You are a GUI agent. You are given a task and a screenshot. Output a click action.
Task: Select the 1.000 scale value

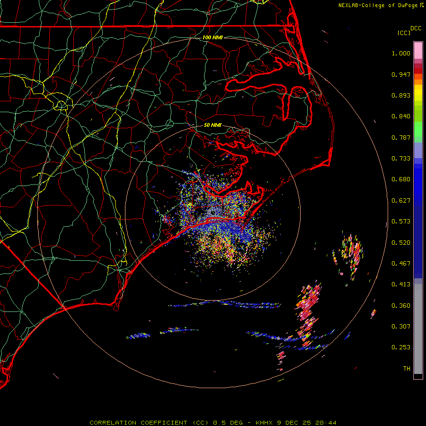pos(401,53)
